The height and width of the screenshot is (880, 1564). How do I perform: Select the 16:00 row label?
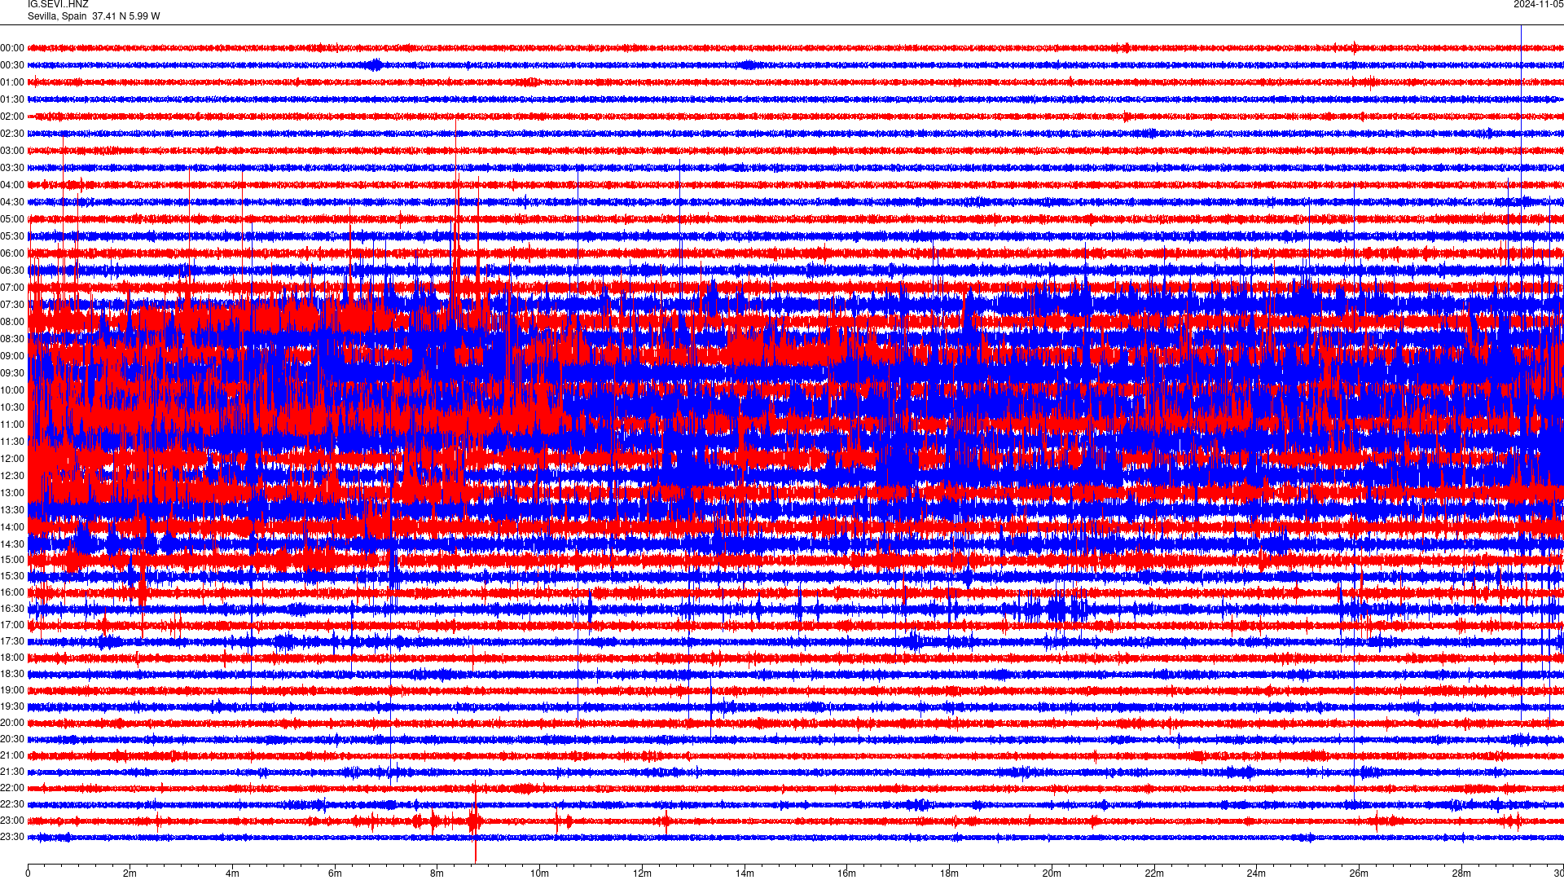click(x=12, y=592)
